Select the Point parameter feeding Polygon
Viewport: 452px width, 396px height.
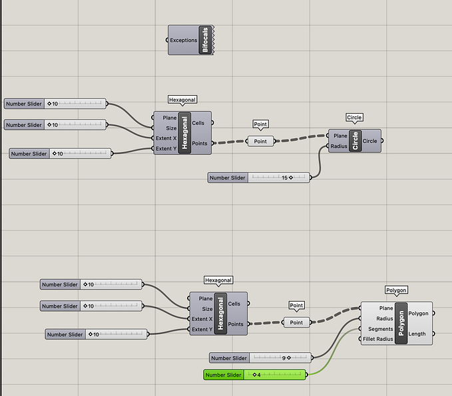(296, 322)
